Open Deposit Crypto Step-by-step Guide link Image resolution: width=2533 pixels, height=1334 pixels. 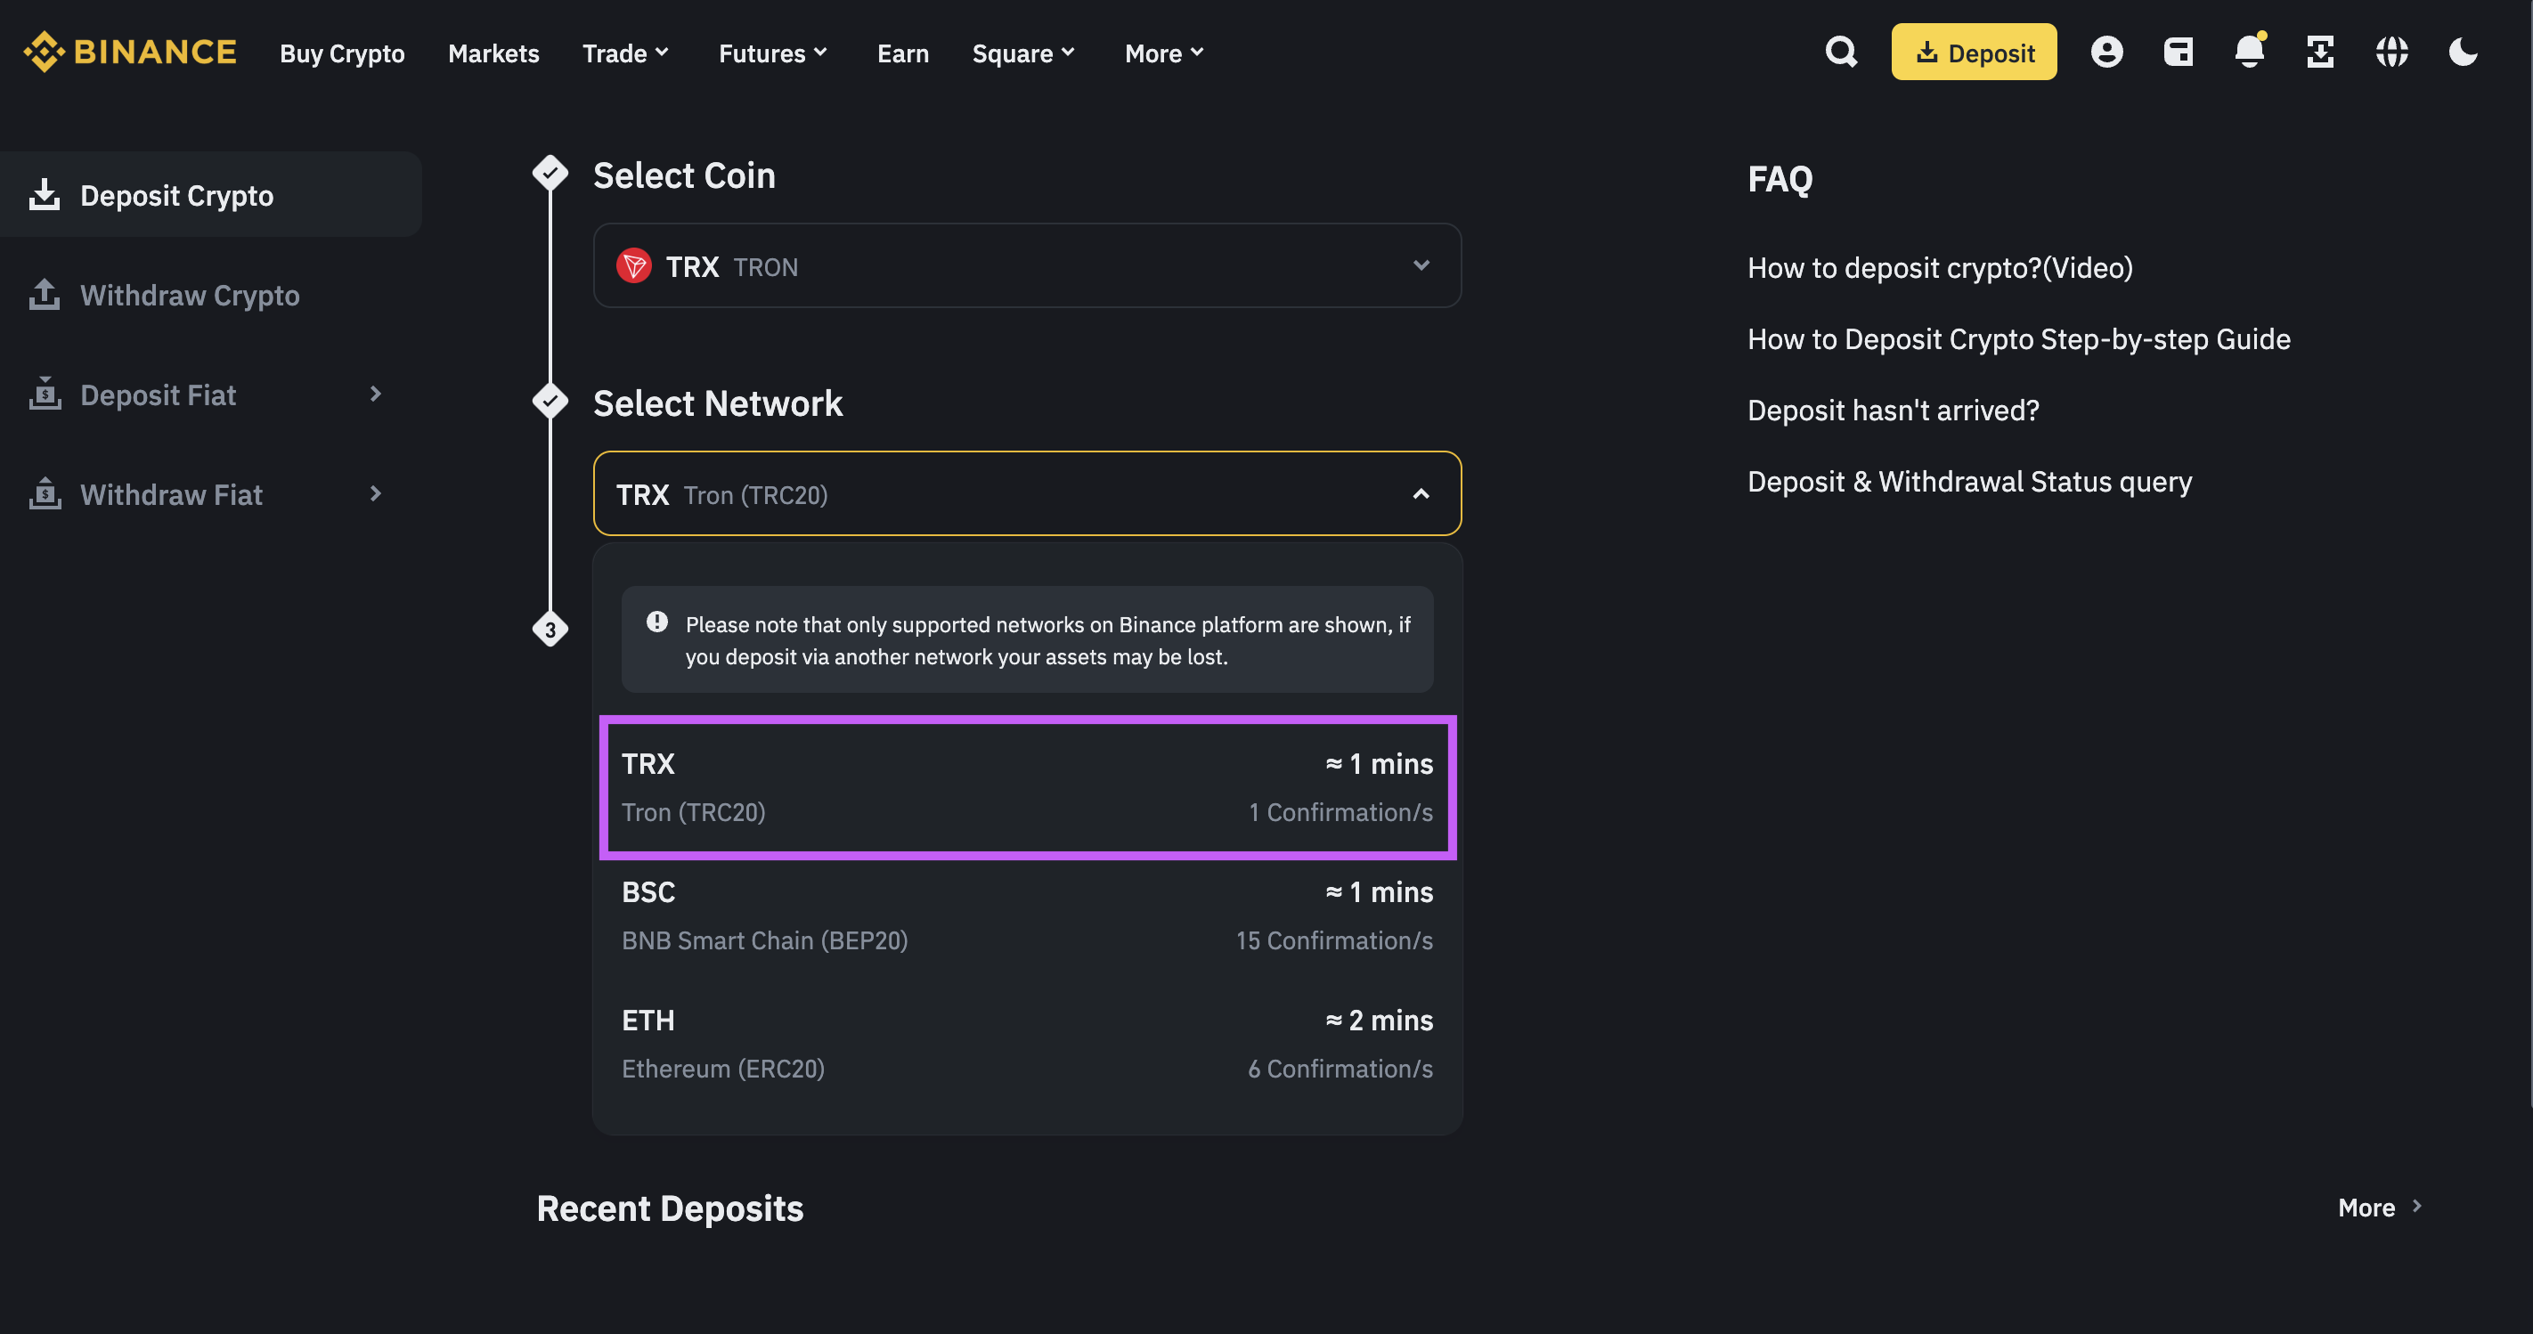pos(2017,339)
